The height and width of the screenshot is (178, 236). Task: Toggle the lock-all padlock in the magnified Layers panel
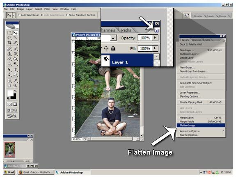tap(113, 48)
